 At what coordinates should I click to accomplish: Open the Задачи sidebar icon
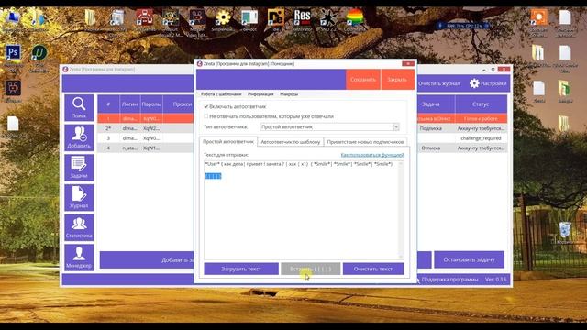[79, 168]
